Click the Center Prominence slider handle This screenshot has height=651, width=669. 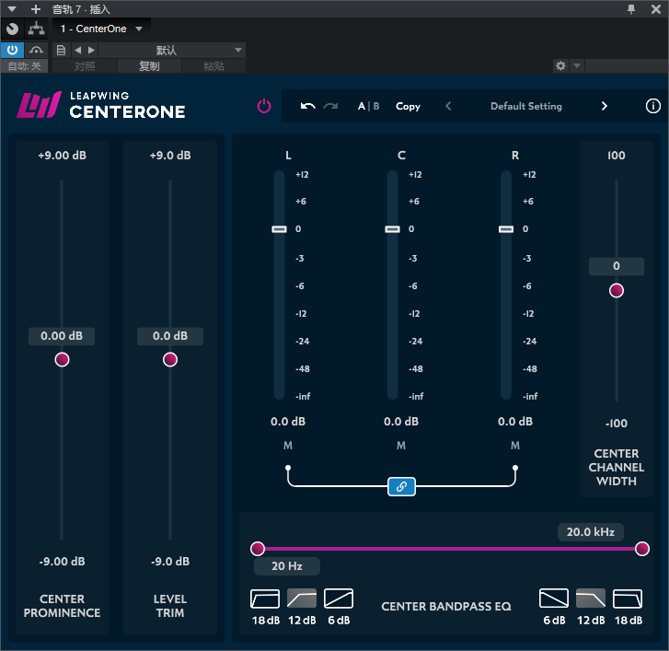tap(62, 359)
